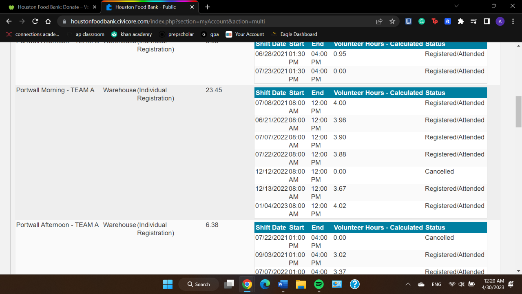Click the page vertical scrollbar thumb
The height and width of the screenshot is (294, 522).
[519, 112]
